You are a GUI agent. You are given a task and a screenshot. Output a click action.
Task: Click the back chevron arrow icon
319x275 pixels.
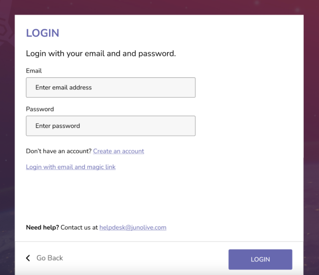28,258
